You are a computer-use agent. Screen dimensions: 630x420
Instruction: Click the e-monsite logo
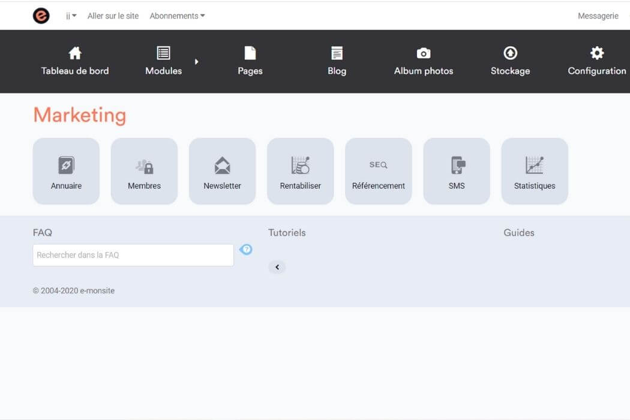[41, 16]
